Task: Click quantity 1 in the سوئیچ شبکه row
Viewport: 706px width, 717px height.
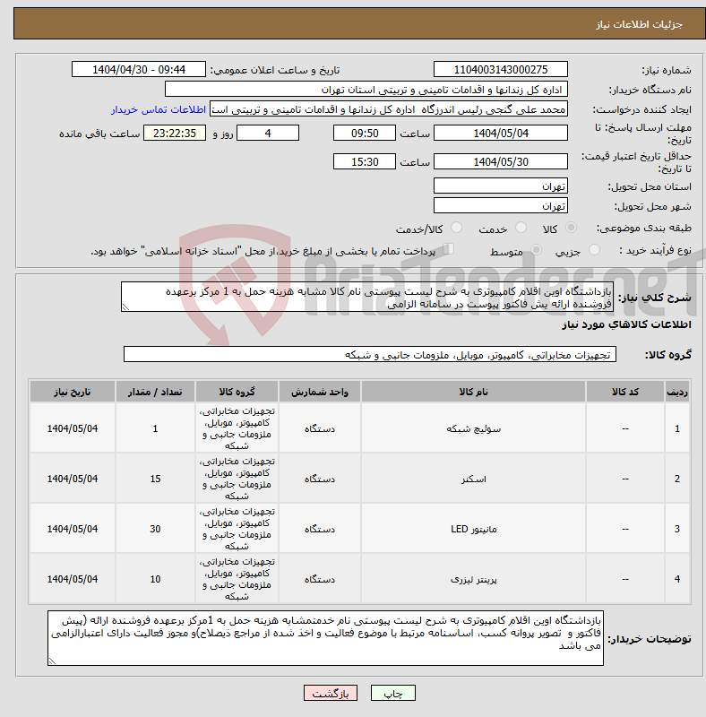Action: [x=155, y=428]
